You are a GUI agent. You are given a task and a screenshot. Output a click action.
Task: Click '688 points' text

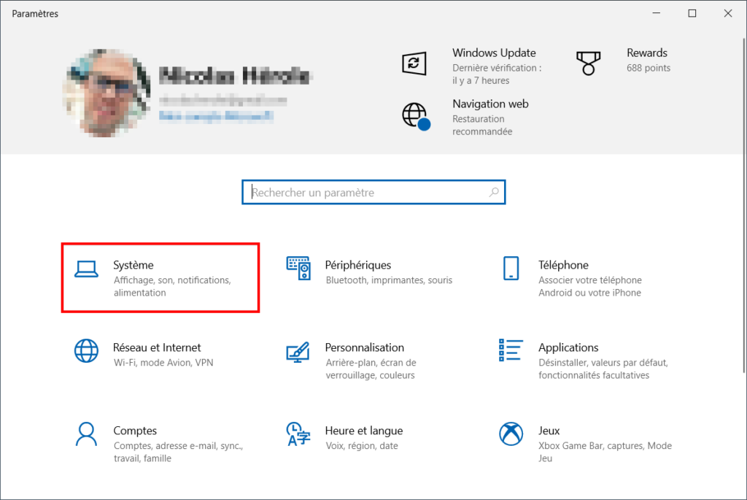[649, 68]
